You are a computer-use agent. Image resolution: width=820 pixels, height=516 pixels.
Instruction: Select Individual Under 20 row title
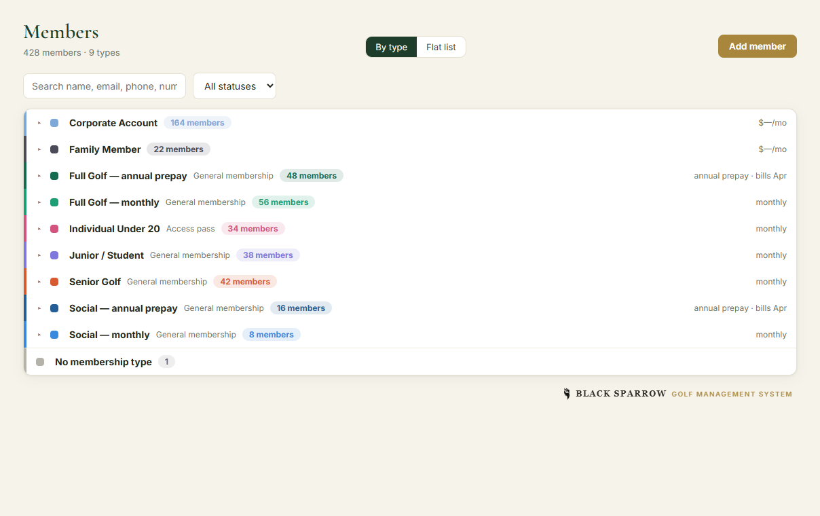115,229
